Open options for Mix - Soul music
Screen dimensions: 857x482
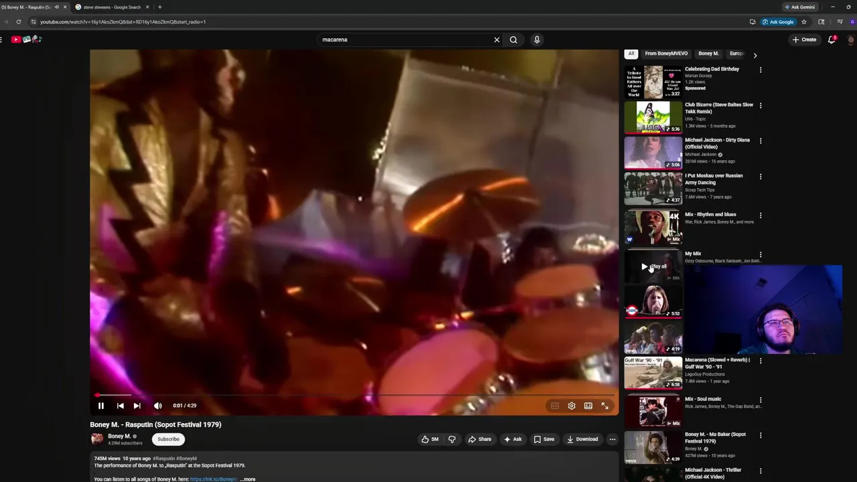[x=761, y=400]
